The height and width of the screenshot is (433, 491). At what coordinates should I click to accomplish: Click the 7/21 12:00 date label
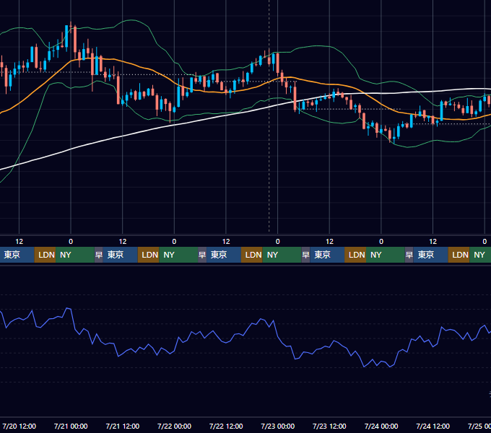[x=123, y=426]
